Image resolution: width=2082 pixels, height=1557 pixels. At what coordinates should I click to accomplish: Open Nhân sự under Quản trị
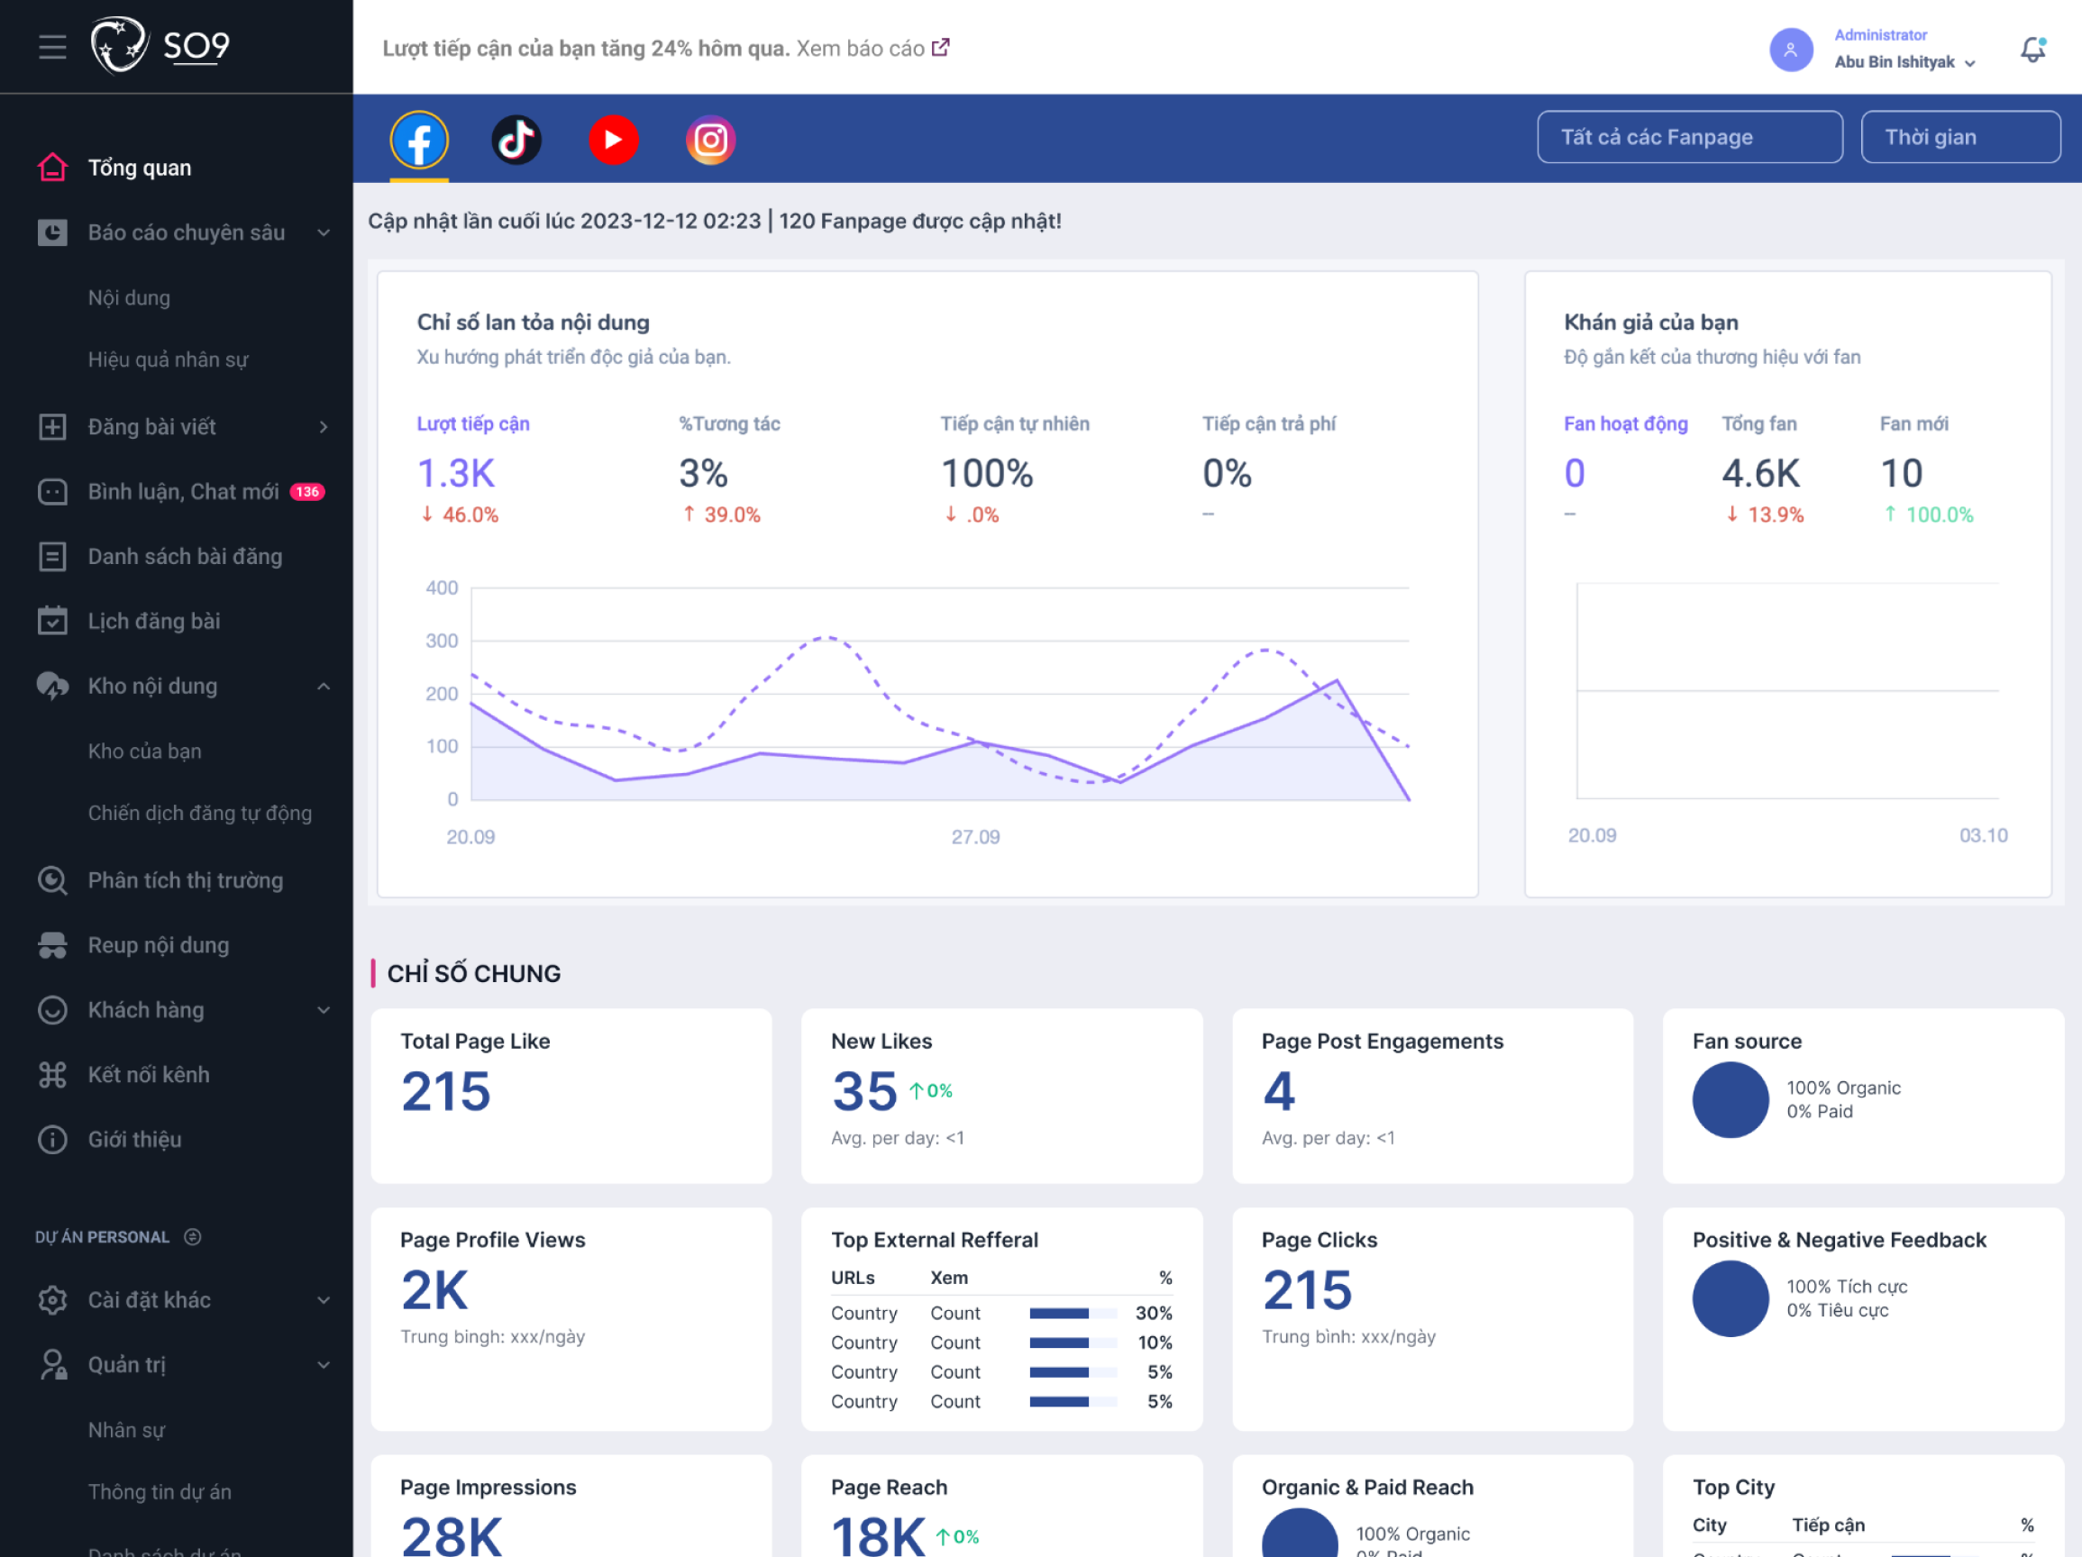point(126,1431)
